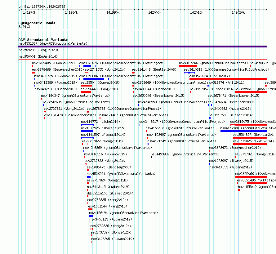Click the nsv4331387 gnomAD variant label

point(53,43)
